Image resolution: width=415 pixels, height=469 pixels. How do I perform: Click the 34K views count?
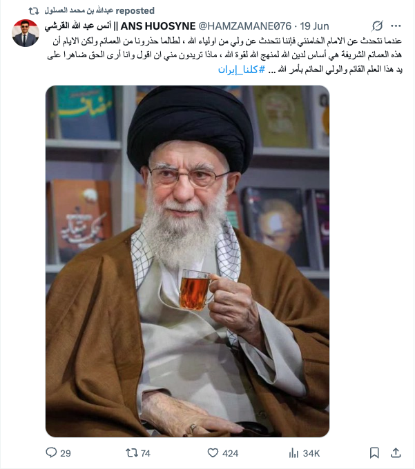tap(311, 453)
